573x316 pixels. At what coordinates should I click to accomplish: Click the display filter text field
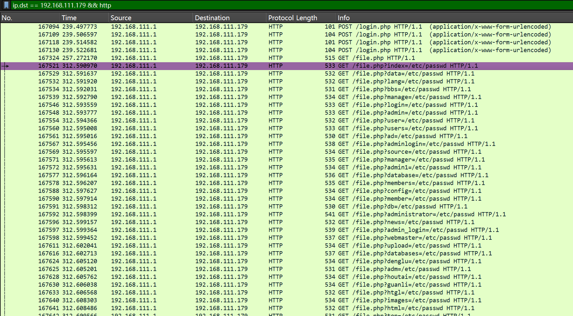tap(261, 5)
